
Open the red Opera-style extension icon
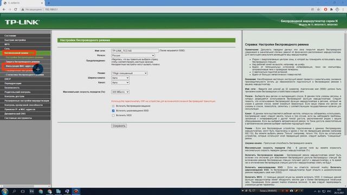(325, 10)
